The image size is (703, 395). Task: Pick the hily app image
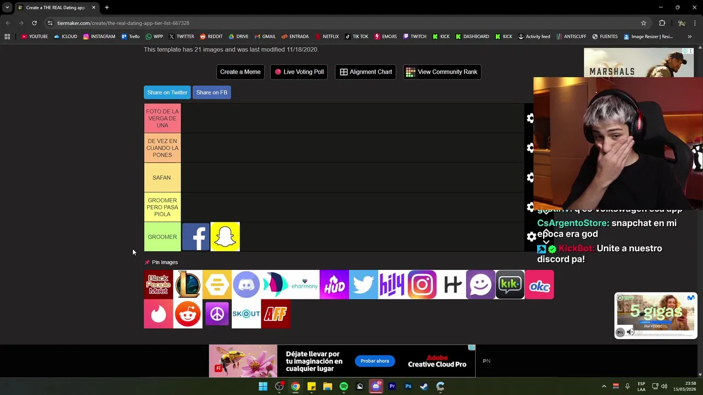click(392, 285)
